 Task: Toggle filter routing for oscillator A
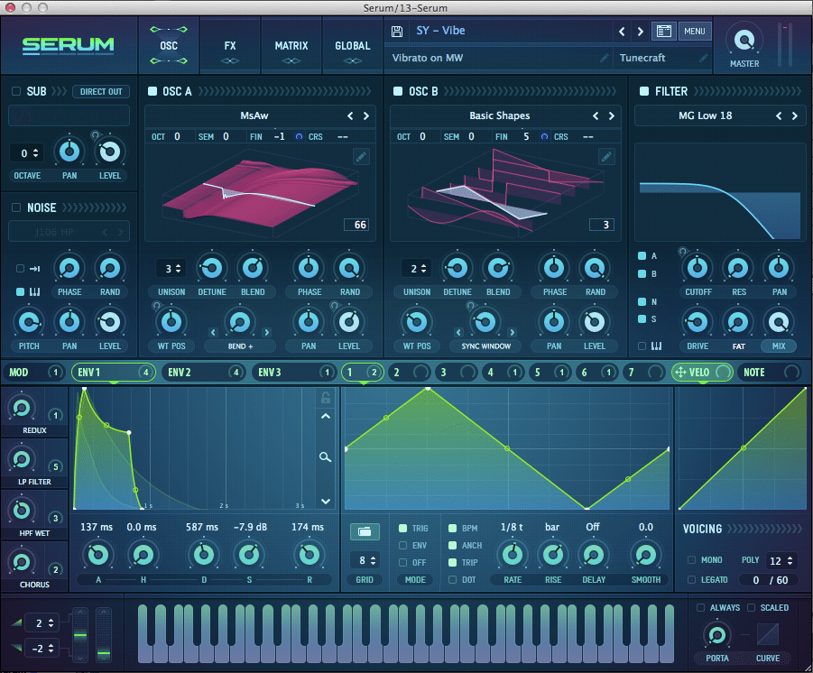tap(642, 255)
